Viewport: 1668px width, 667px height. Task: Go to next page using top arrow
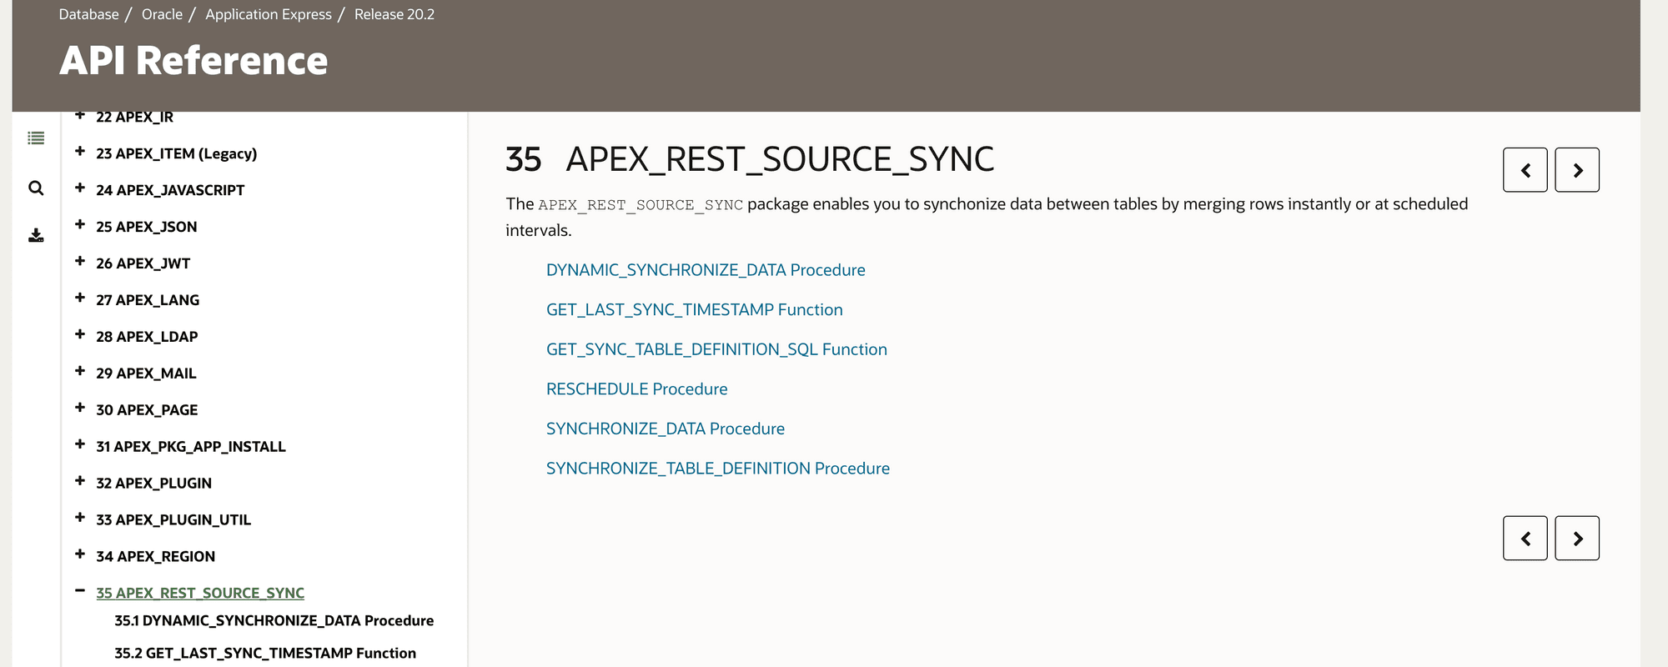point(1577,170)
